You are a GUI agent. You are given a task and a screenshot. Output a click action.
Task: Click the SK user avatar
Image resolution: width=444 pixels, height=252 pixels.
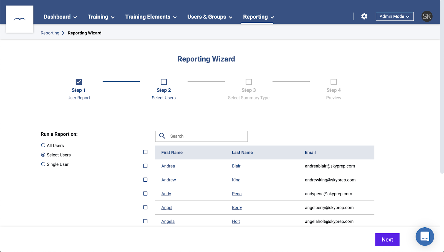coord(427,16)
